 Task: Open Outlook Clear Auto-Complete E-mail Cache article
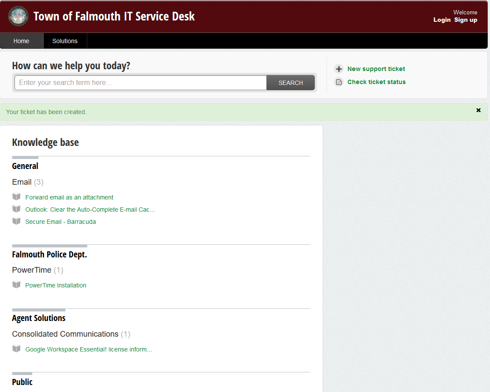click(90, 210)
